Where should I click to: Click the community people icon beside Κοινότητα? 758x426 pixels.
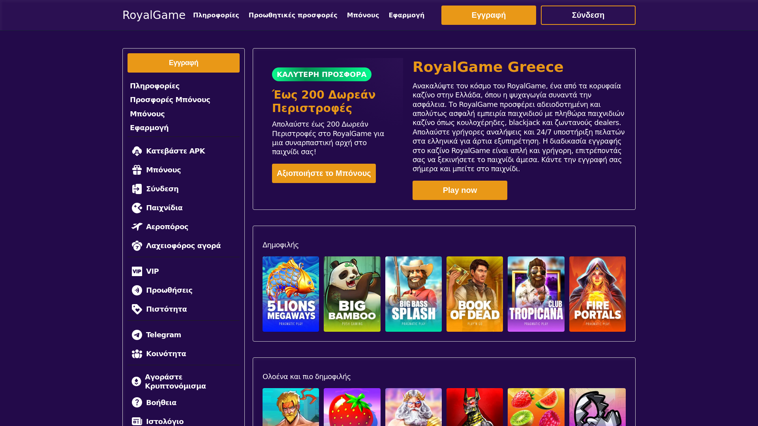(137, 354)
